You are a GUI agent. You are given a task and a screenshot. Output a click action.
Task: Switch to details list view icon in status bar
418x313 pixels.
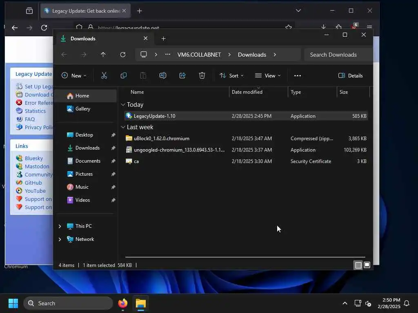358,265
